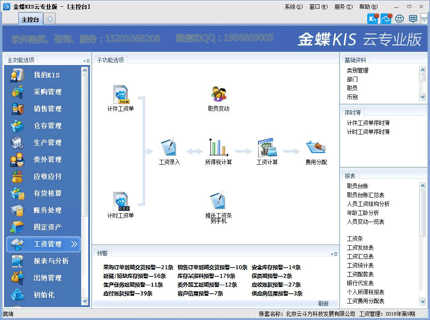Open the 系统(S) menu
This screenshot has width=430, height=320.
coord(293,7)
